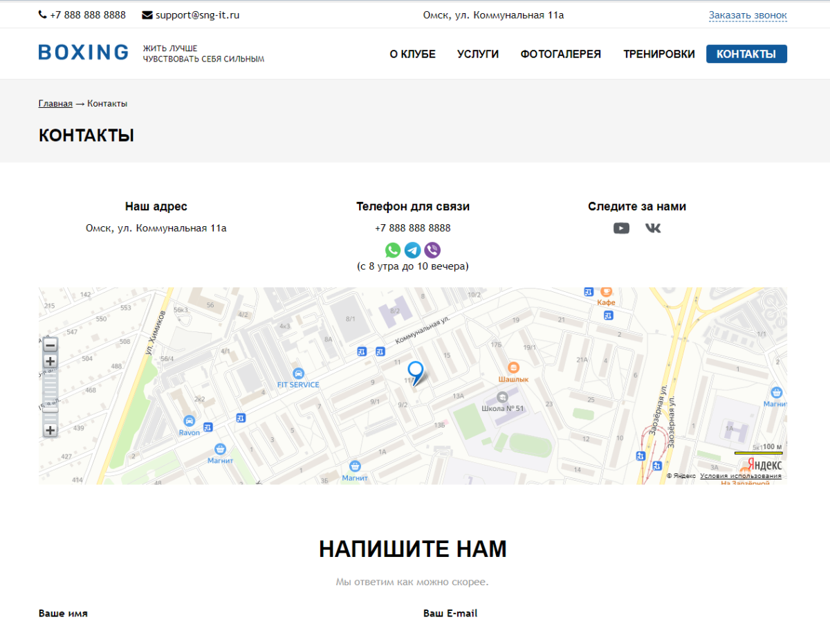This screenshot has height=624, width=830.
Task: Go to the УСЛУГИ menu section
Action: (478, 54)
